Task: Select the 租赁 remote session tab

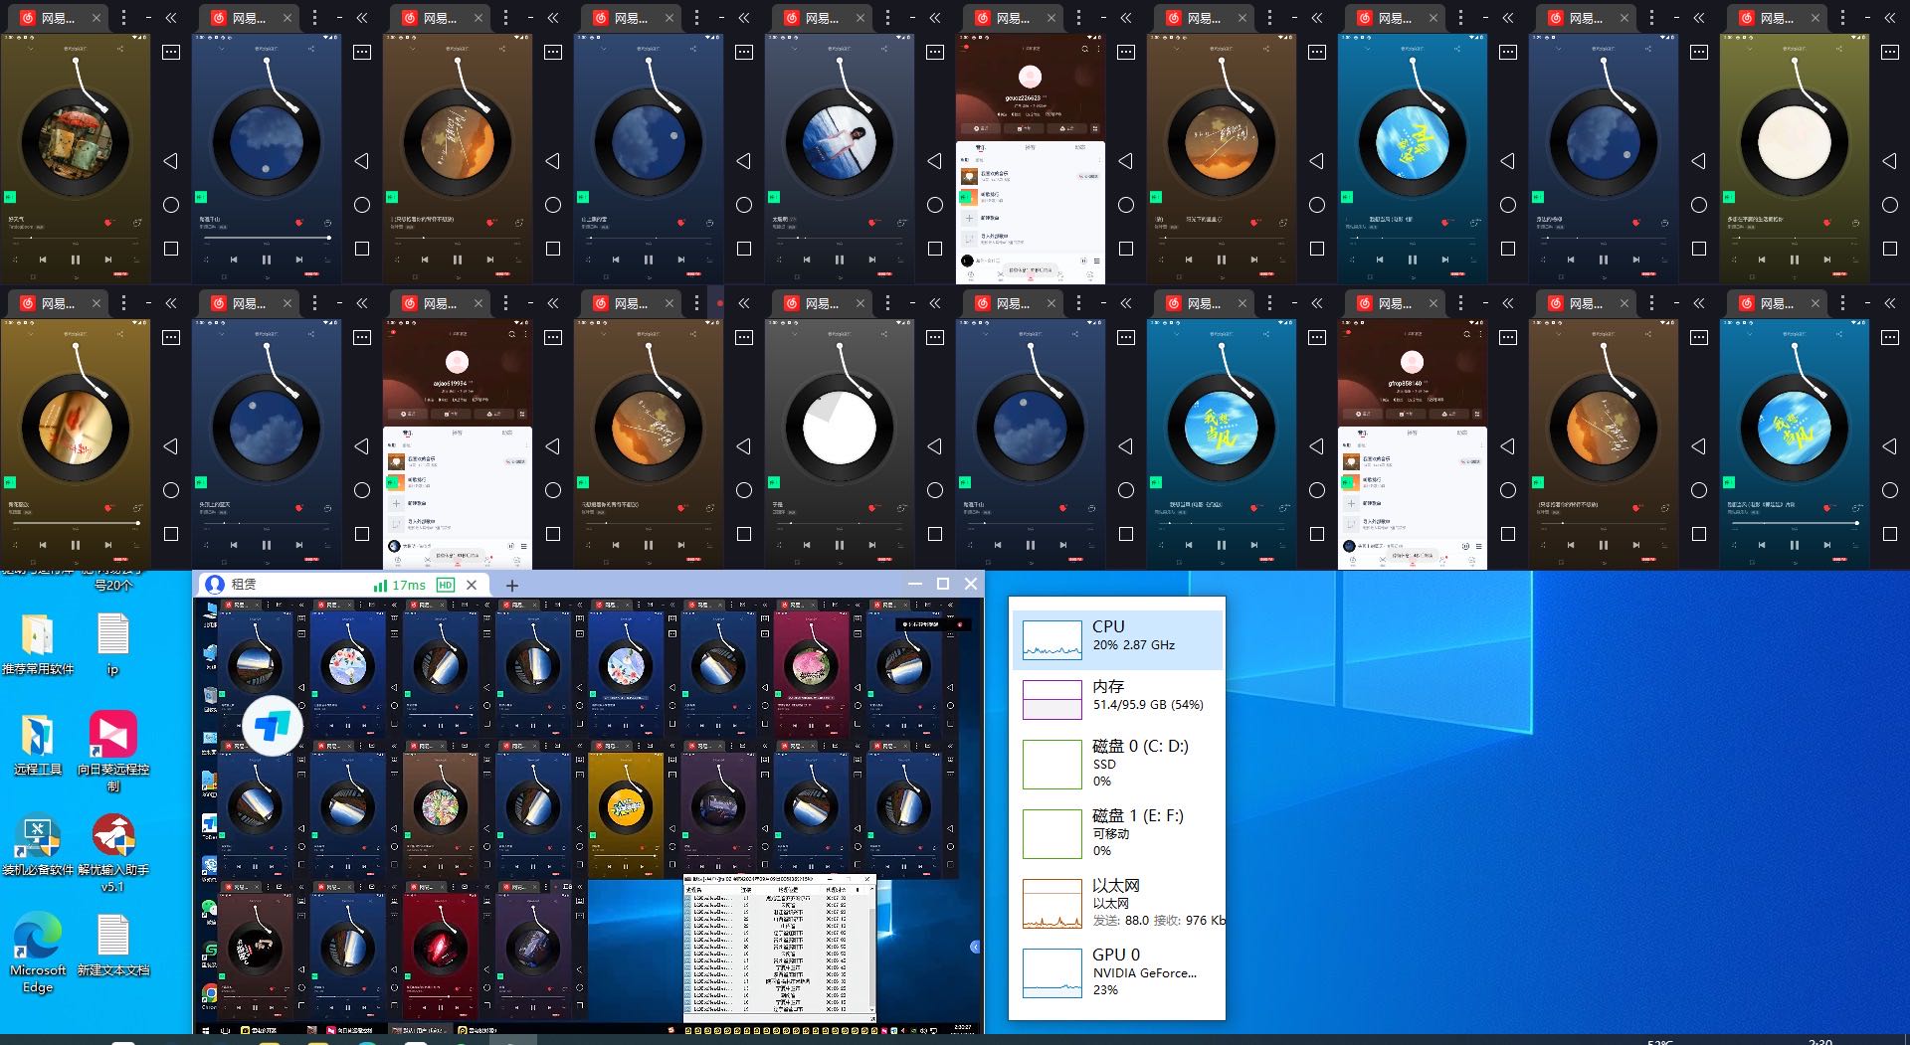Action: tap(343, 585)
